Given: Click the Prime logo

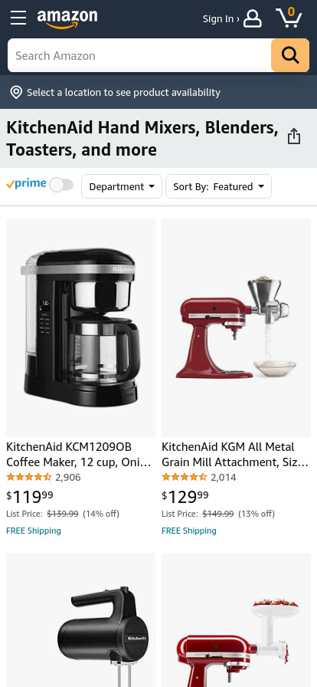Looking at the screenshot, I should [x=26, y=183].
